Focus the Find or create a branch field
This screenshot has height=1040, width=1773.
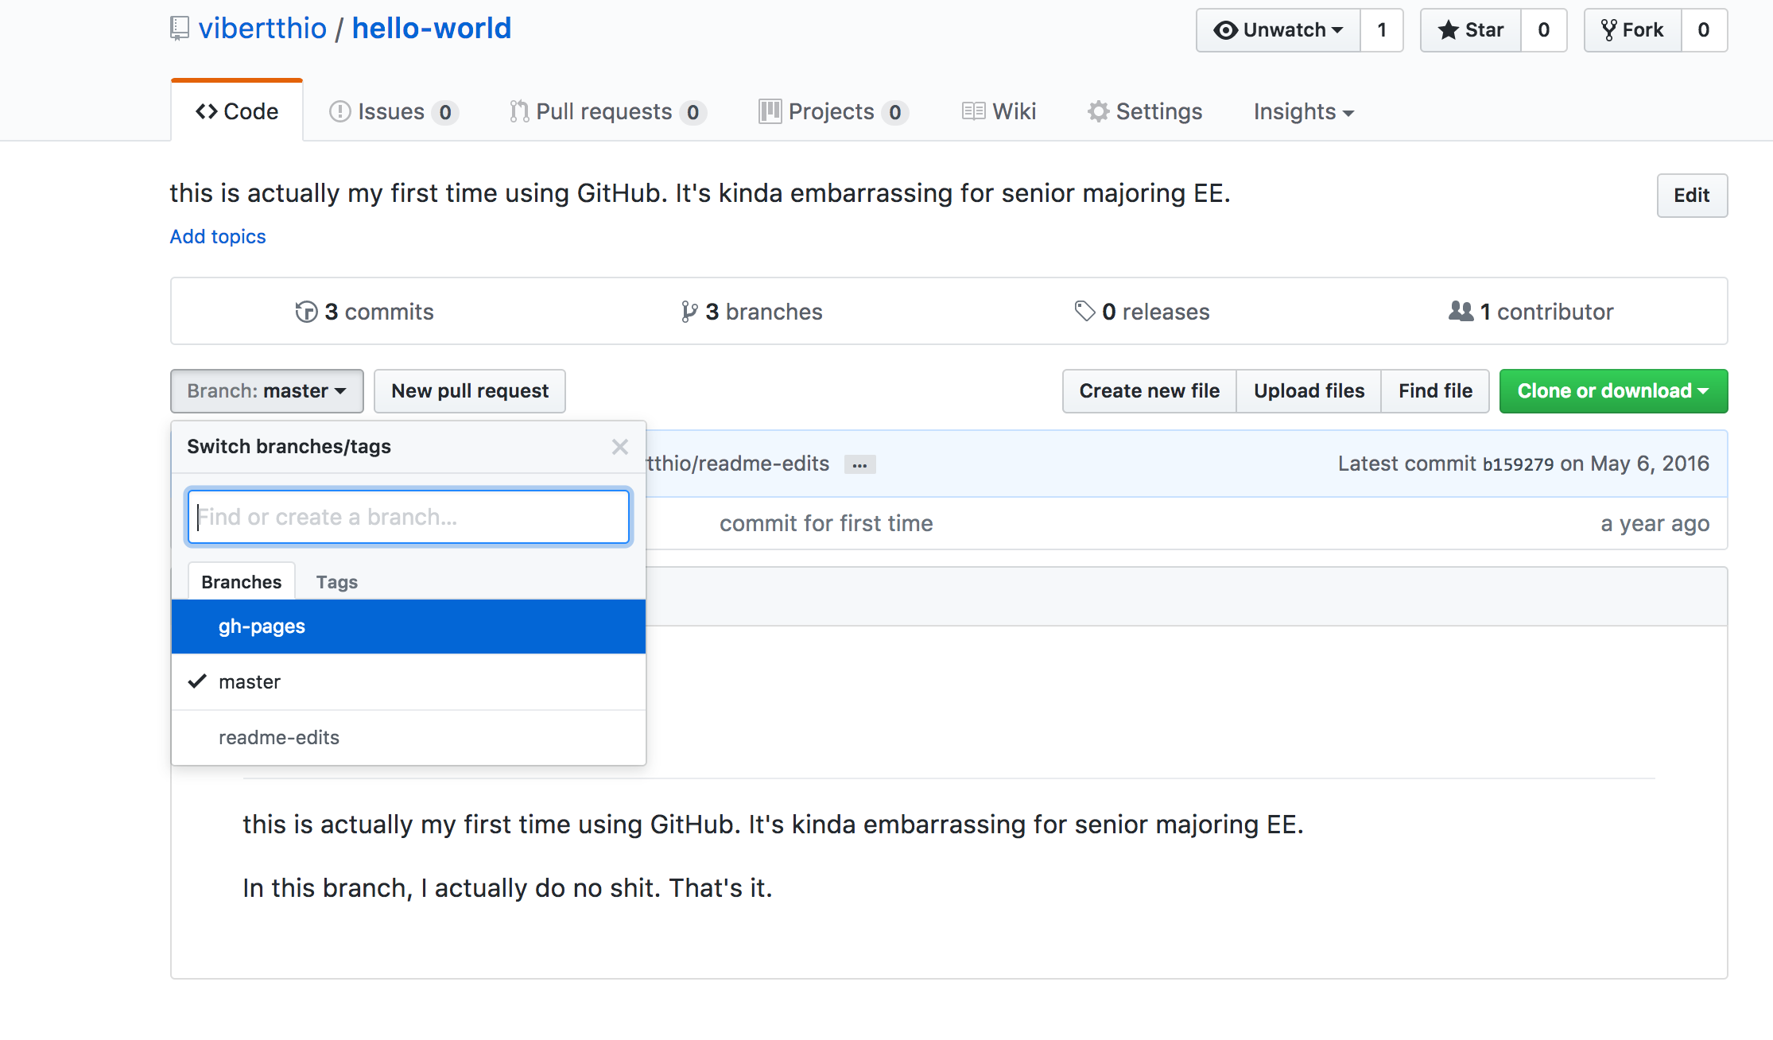(x=409, y=518)
